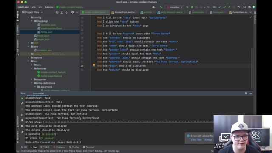Screen dimensions: 272x153
Task: Show hidden editor tabs with the chevron
Action: (x=250, y=12)
